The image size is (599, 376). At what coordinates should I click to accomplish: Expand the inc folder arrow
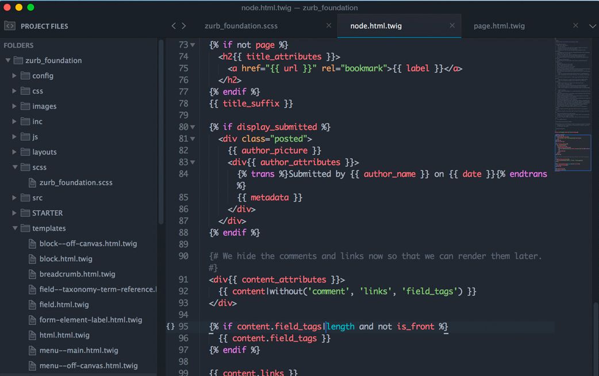[x=14, y=121]
